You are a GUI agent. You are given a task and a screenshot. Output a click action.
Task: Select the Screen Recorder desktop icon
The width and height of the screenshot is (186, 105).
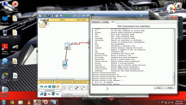[x=15, y=6]
